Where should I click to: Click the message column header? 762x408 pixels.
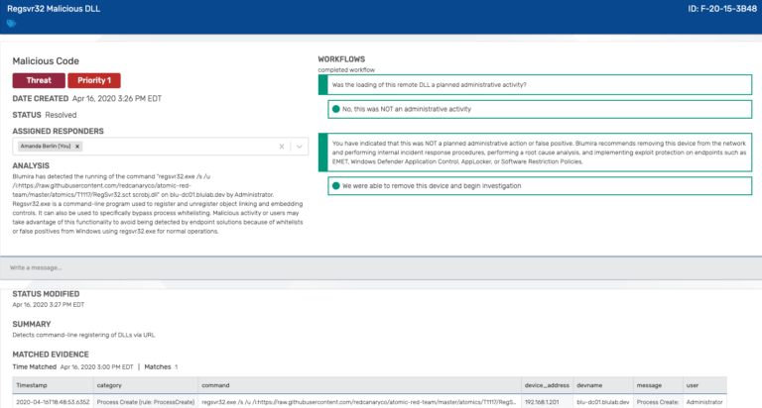click(658, 385)
